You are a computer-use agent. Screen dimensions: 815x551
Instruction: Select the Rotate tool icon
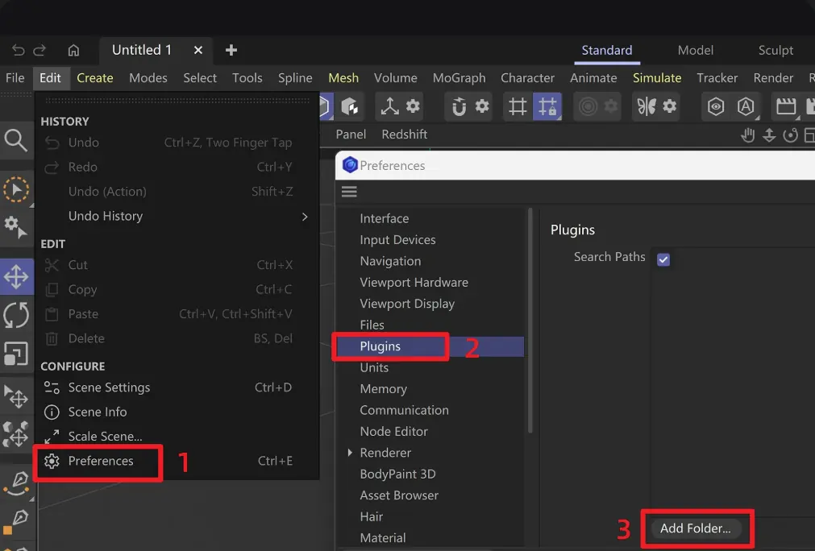click(x=16, y=315)
